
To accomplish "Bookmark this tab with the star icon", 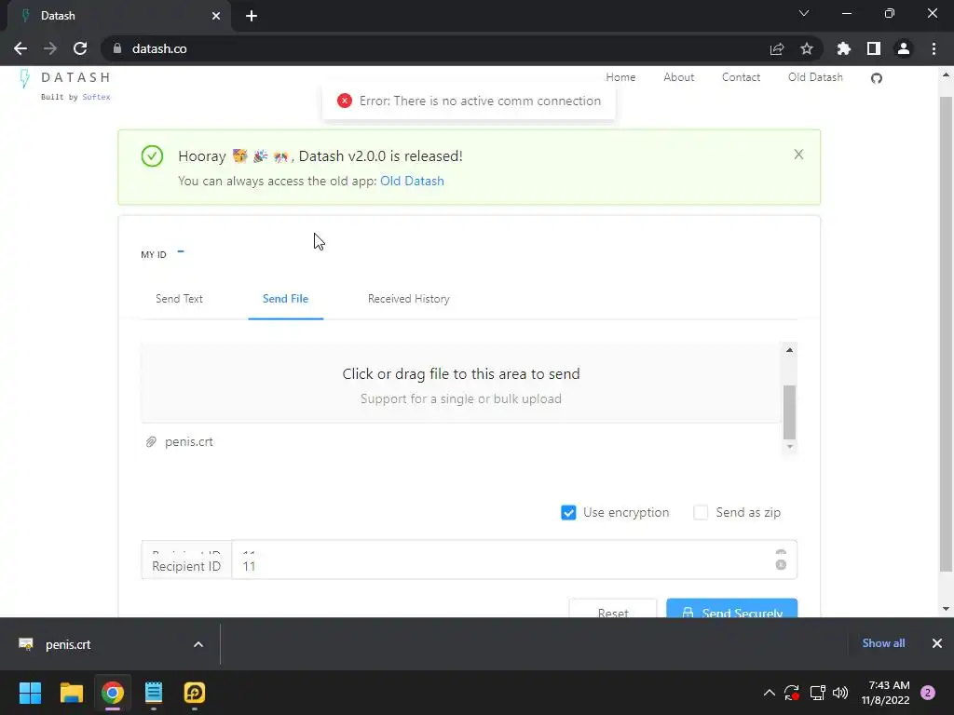I will coord(806,48).
